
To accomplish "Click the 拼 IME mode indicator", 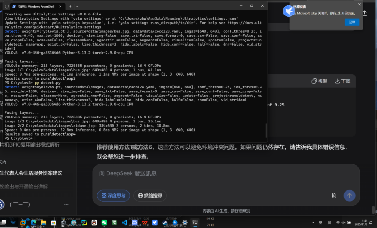I will point(329,223).
